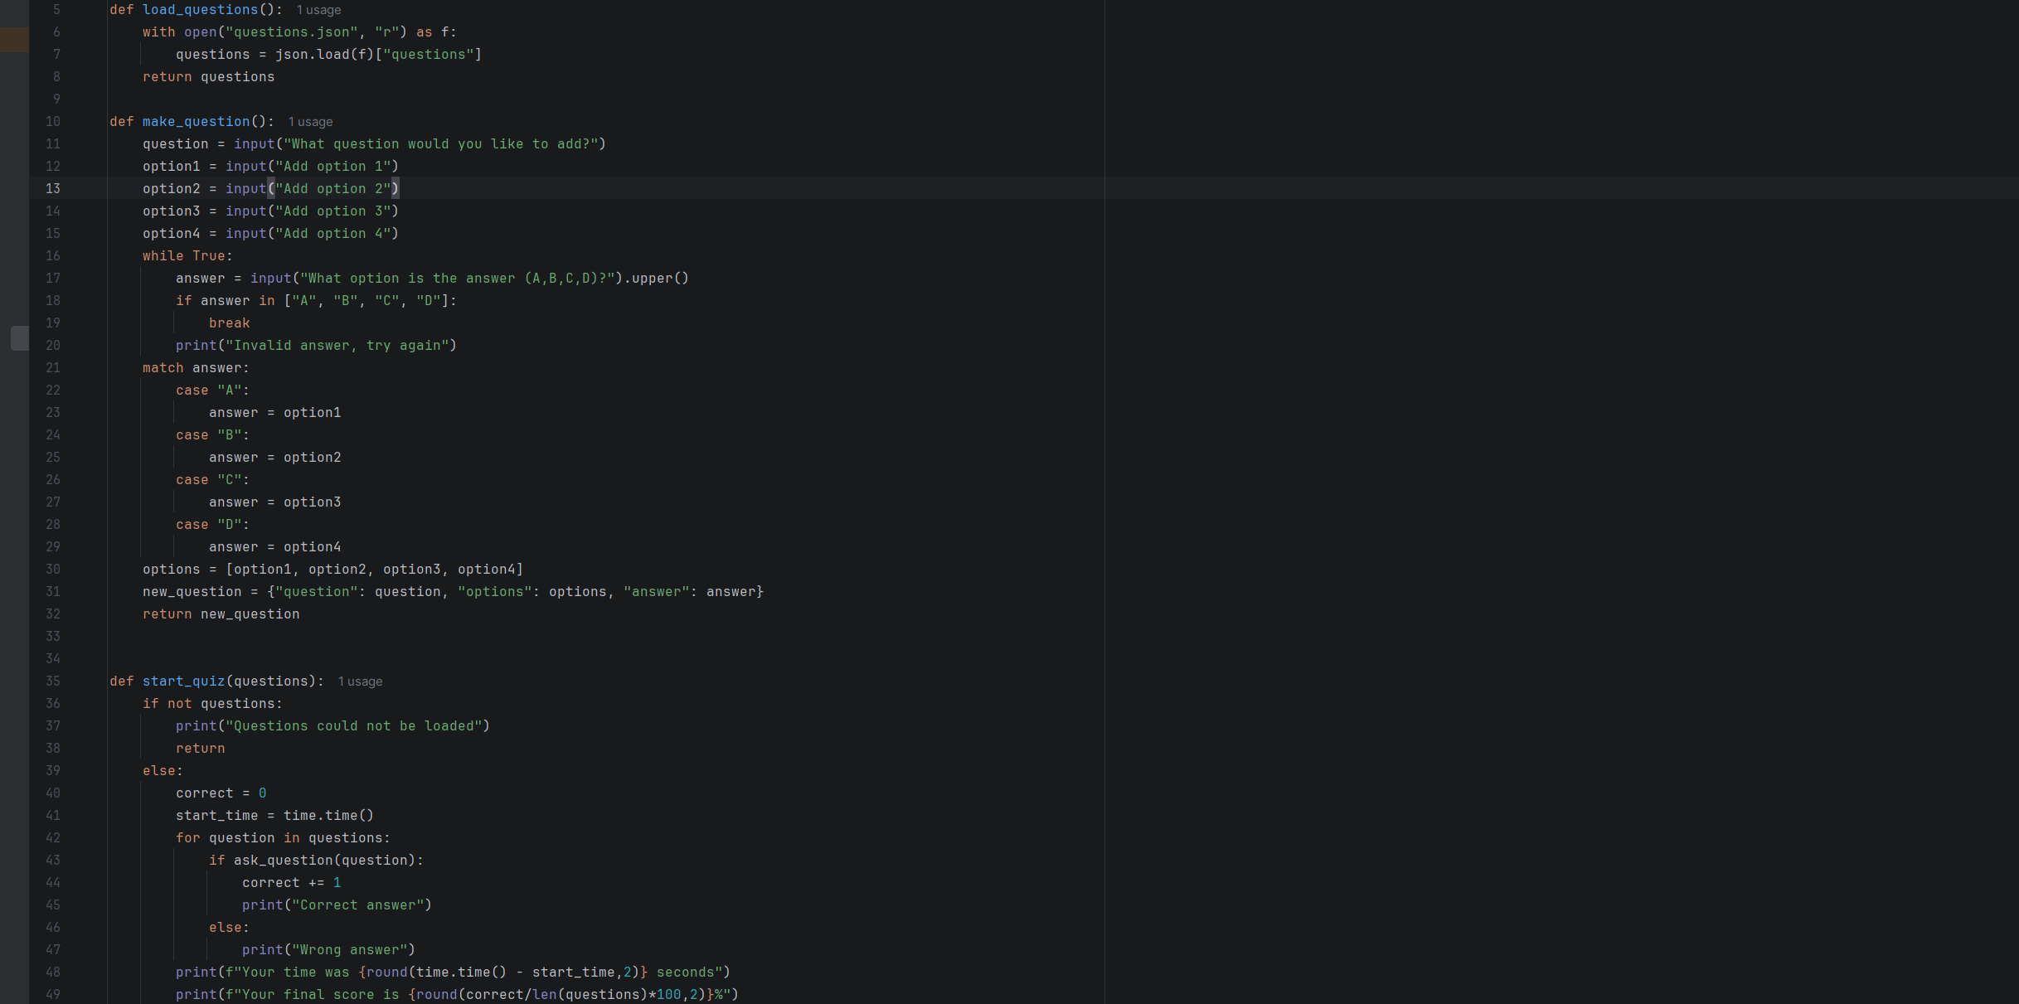Screen dimensions: 2019x1004
Task: Click the case "A": line
Action: point(212,390)
